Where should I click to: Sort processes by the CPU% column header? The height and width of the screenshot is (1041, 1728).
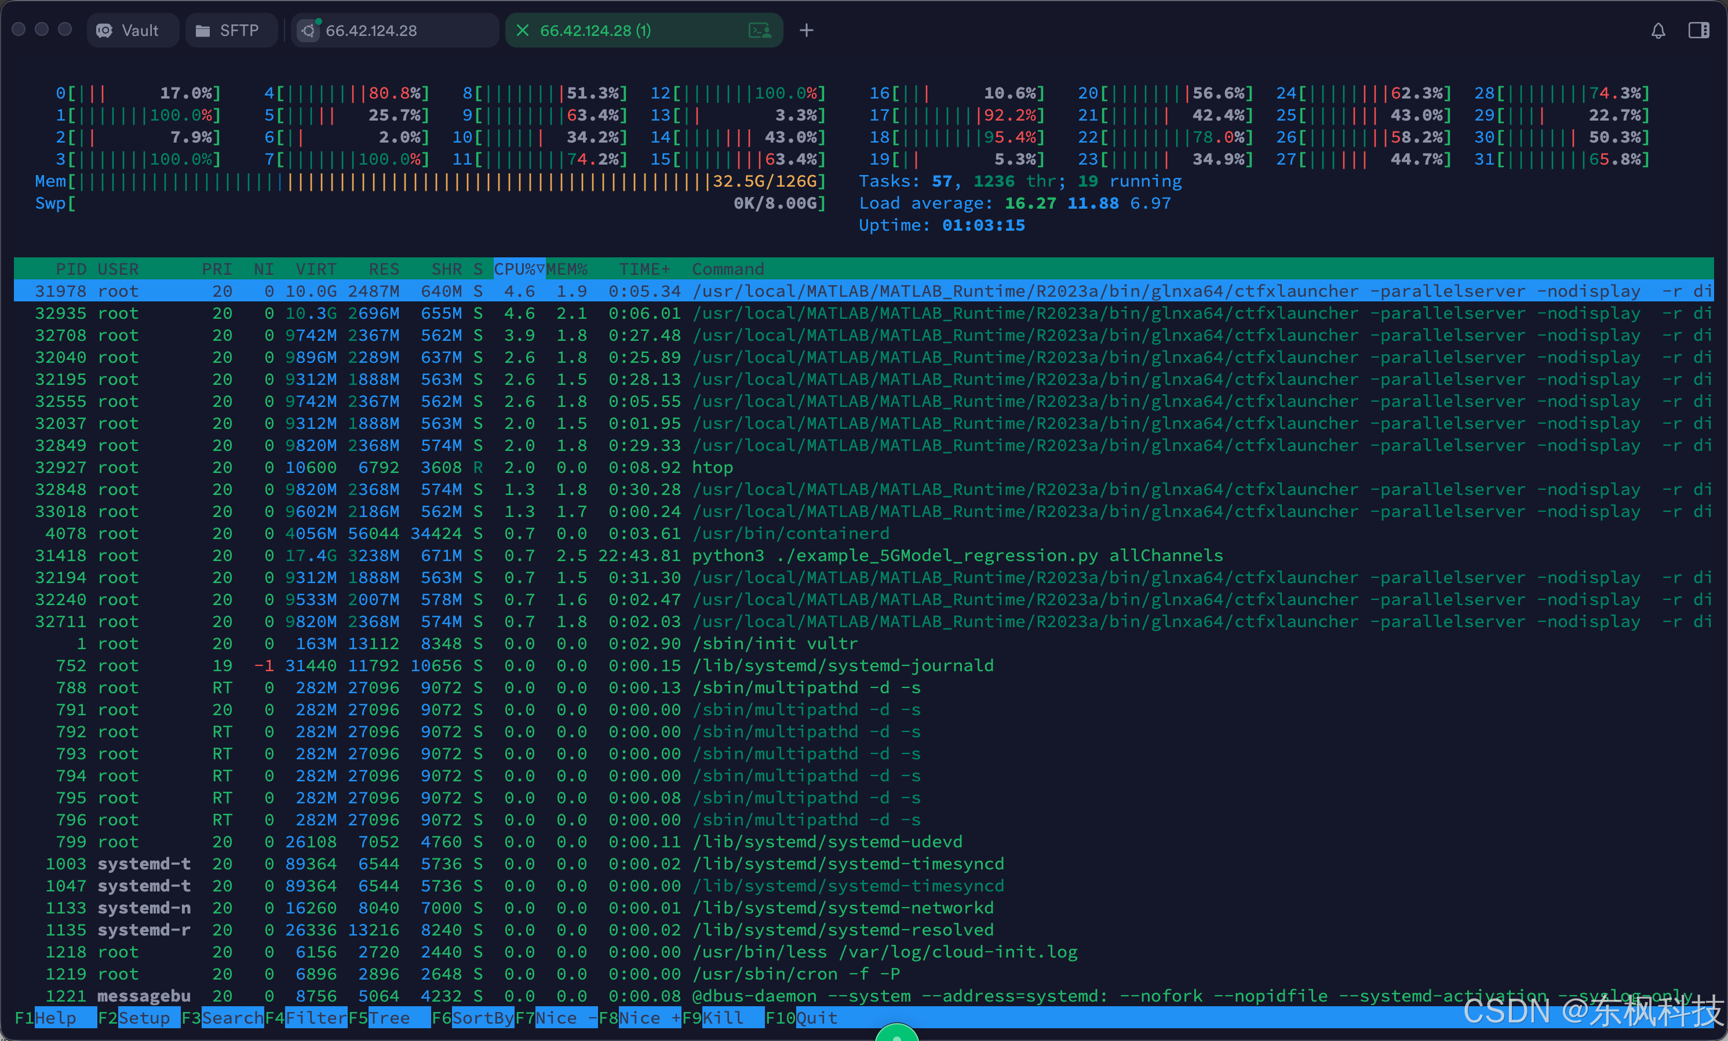[x=518, y=270]
